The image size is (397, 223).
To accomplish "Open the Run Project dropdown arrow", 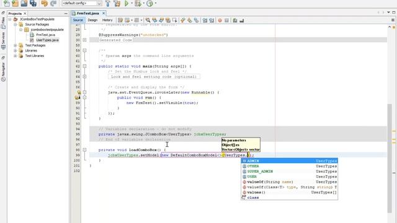I will pyautogui.click(x=132, y=3).
